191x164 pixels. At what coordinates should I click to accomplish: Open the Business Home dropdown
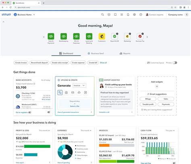pyautogui.click(x=24, y=15)
